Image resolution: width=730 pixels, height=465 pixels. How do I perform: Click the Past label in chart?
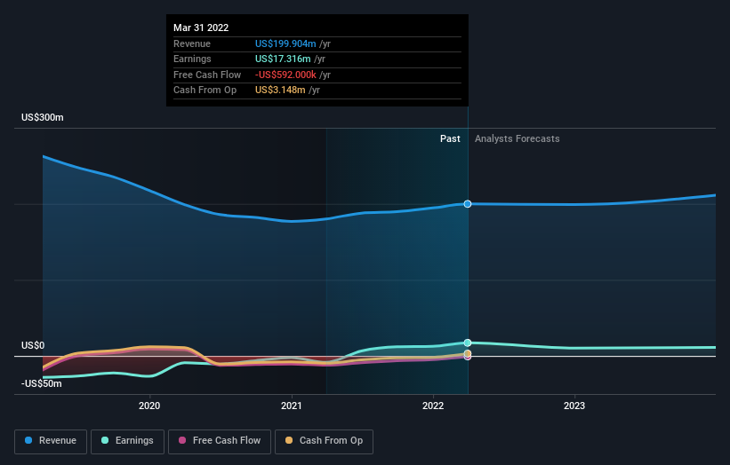450,138
